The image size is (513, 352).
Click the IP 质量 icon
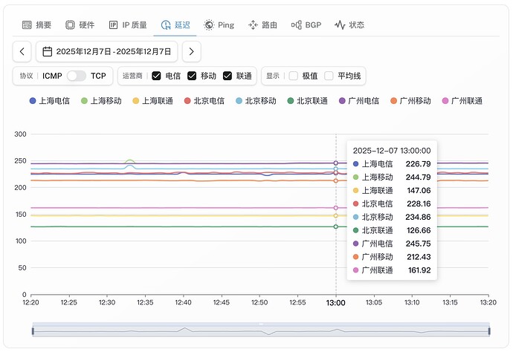(x=113, y=25)
